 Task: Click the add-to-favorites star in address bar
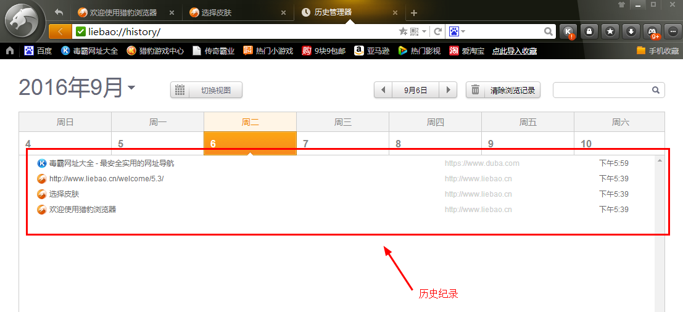(x=403, y=31)
